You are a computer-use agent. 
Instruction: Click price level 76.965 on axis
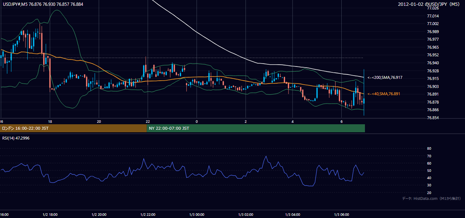click(433, 47)
